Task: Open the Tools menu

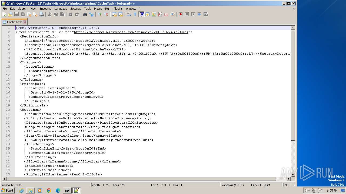Action: click(88, 9)
